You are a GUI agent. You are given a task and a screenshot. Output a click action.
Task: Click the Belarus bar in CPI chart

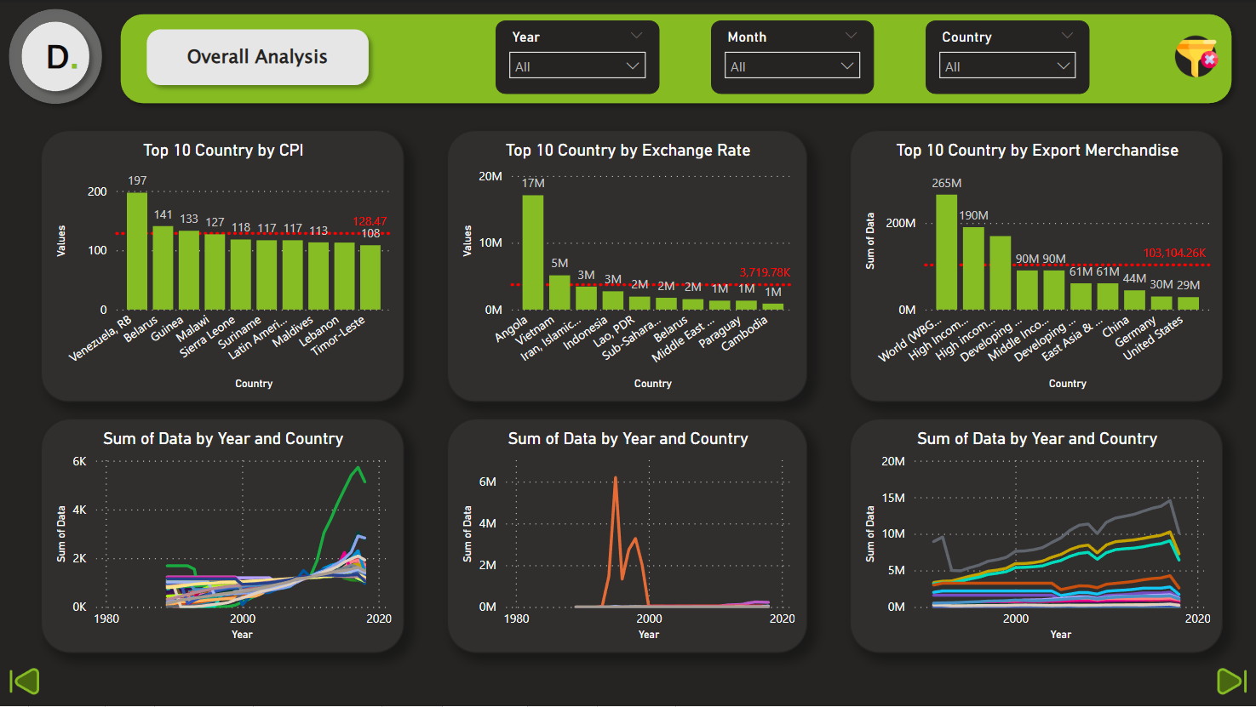click(163, 267)
